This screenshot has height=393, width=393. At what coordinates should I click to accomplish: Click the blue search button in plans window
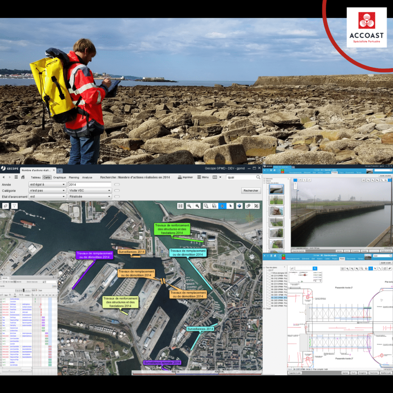click(315, 268)
